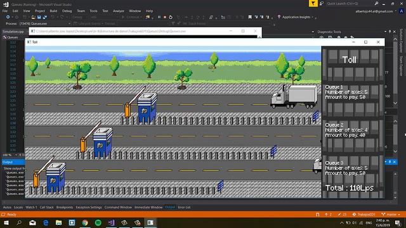The image size is (406, 228).
Task: Open the signed-in account email dropdown
Action: (x=376, y=11)
